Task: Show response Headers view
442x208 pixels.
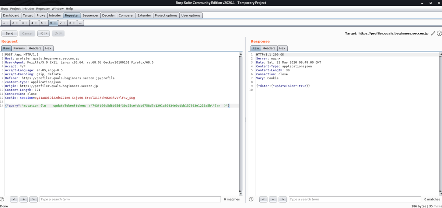Action: click(x=269, y=48)
